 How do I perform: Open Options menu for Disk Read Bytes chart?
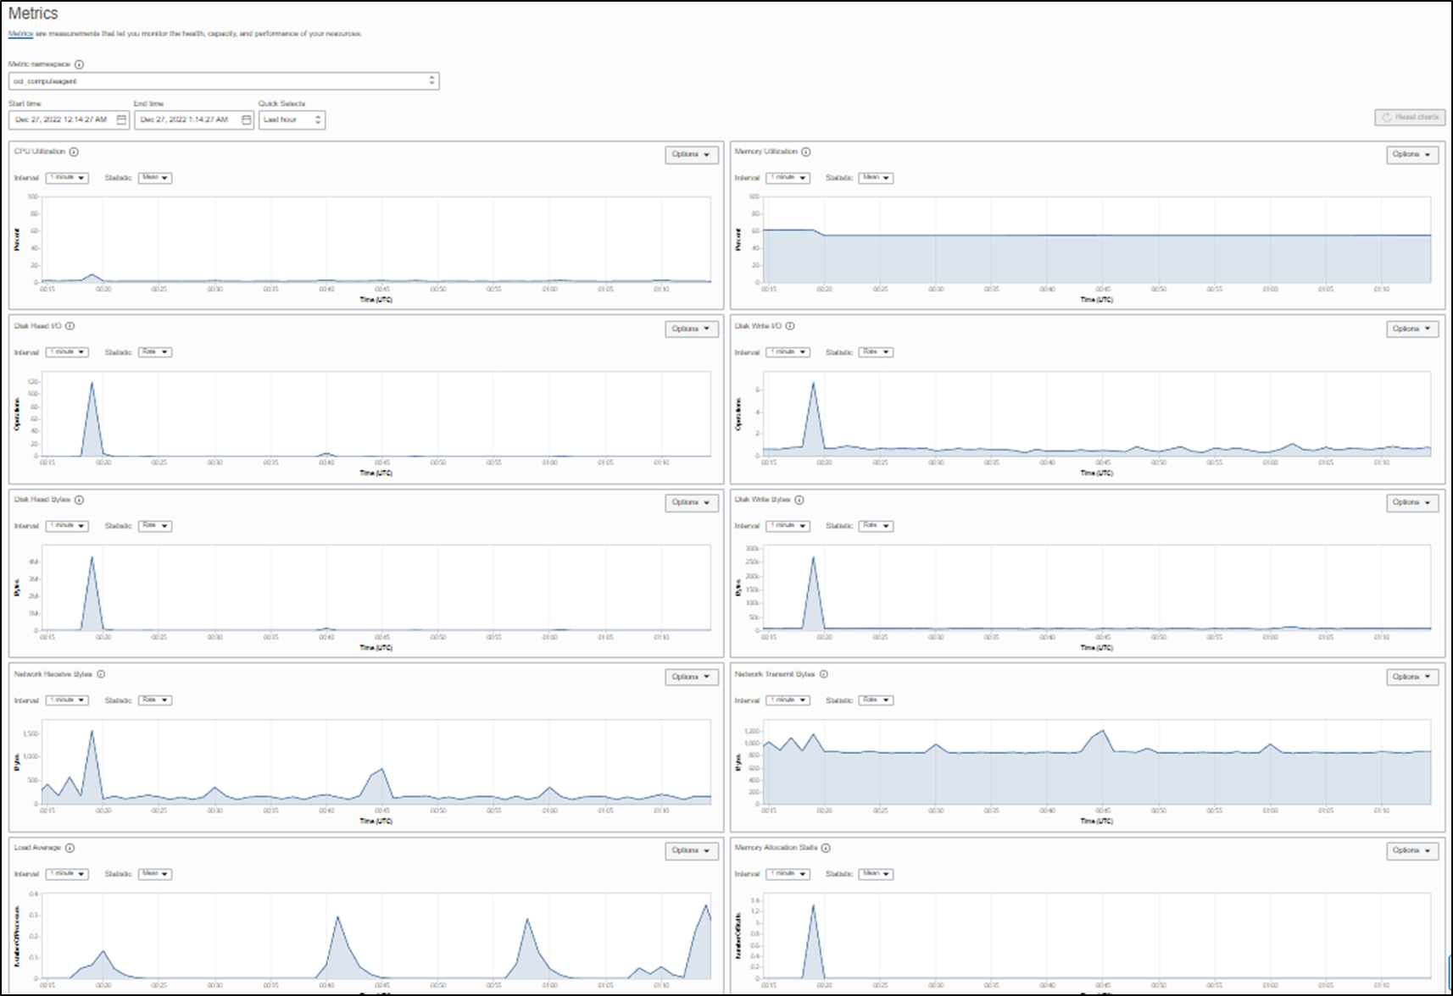691,502
